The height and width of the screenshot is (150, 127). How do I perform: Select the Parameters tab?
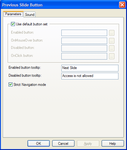(13, 14)
